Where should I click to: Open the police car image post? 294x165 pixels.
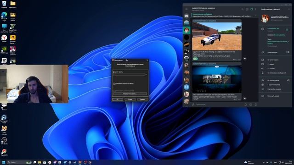pos(217,36)
